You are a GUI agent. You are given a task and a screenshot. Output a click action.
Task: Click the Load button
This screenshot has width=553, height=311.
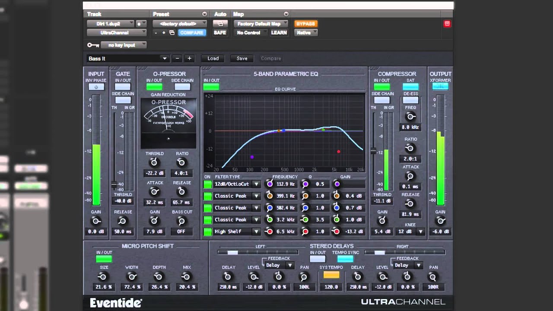click(x=213, y=58)
